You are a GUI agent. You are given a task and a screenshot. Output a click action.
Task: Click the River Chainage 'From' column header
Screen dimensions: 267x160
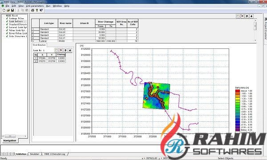click(x=101, y=26)
